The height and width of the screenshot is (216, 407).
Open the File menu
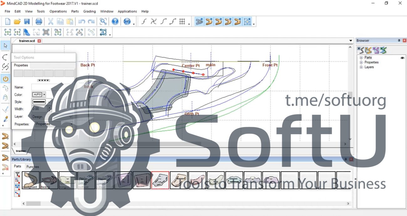point(8,11)
